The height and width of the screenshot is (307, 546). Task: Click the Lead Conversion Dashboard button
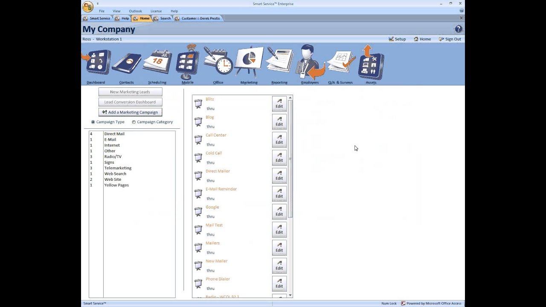point(130,102)
